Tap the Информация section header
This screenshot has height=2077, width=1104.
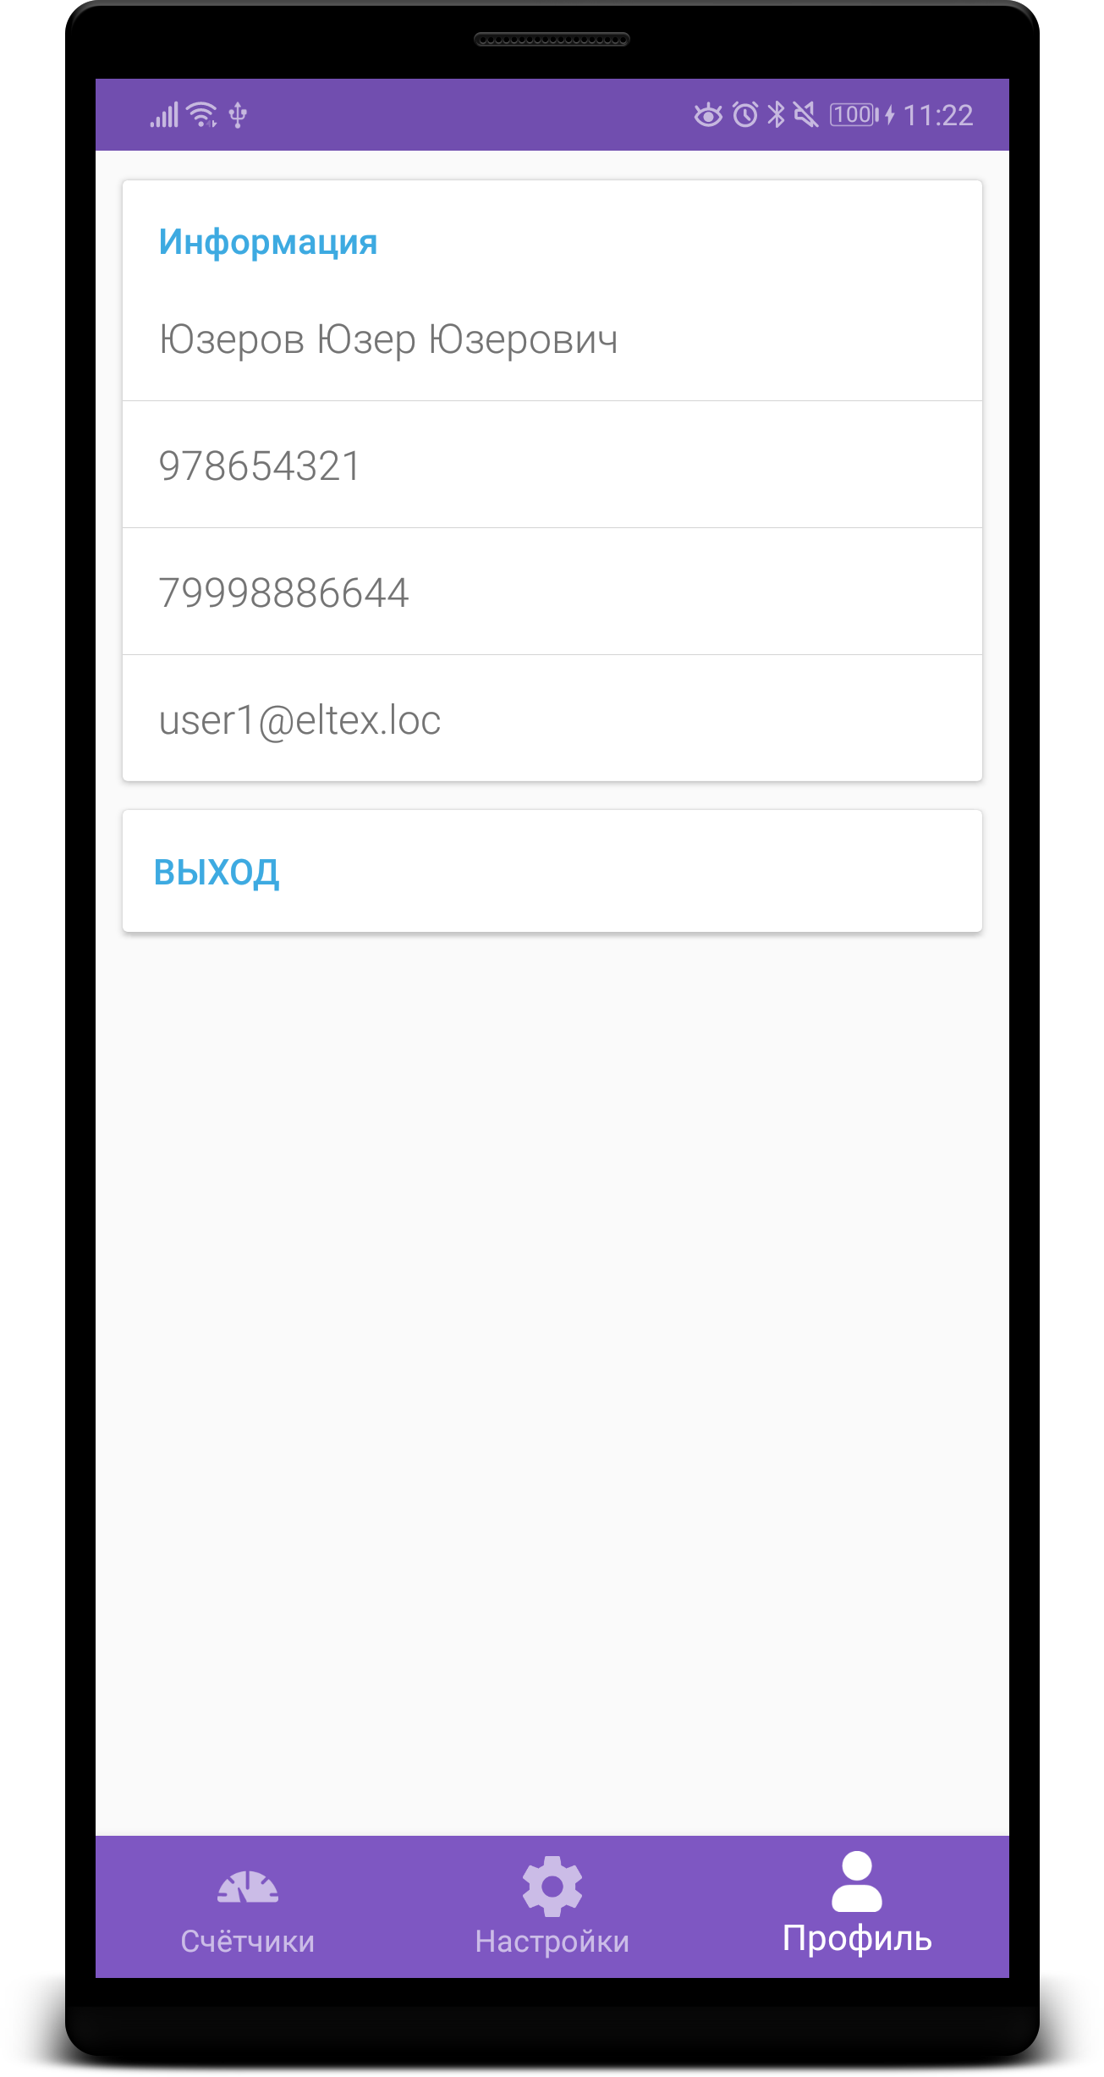pyautogui.click(x=268, y=242)
